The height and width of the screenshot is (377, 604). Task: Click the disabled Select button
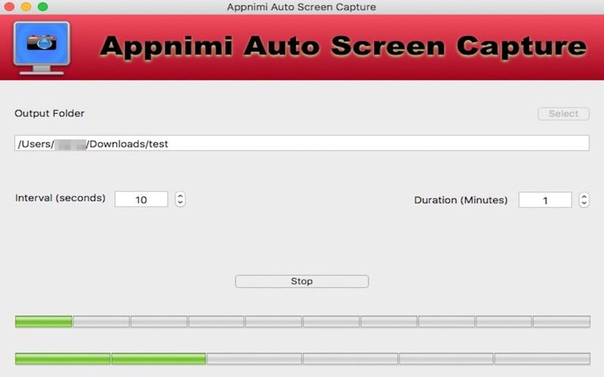point(563,114)
